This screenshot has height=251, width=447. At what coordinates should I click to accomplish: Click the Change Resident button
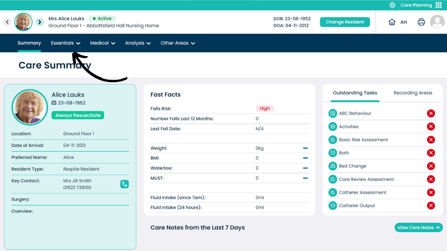[x=345, y=22]
